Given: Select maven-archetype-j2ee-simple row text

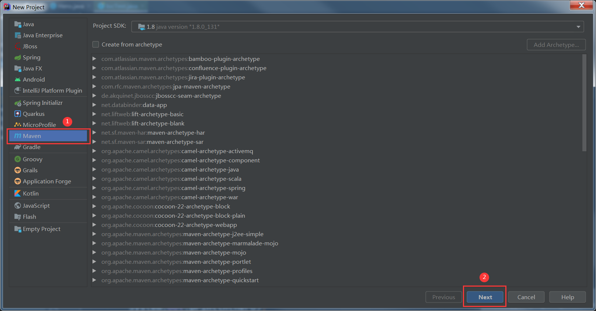Looking at the screenshot, I should (182, 234).
